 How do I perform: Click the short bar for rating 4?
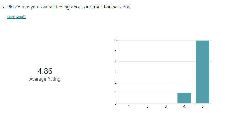click(184, 98)
